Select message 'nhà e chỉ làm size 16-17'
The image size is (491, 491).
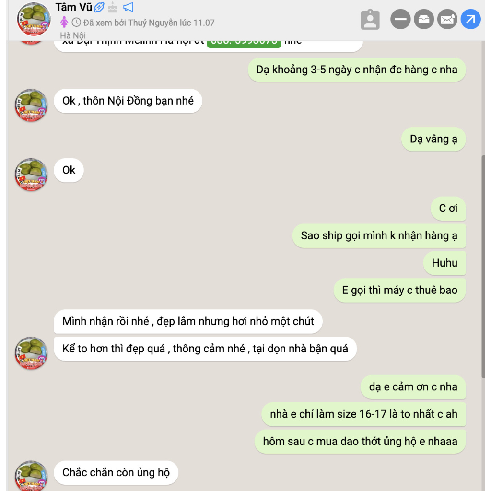click(363, 414)
